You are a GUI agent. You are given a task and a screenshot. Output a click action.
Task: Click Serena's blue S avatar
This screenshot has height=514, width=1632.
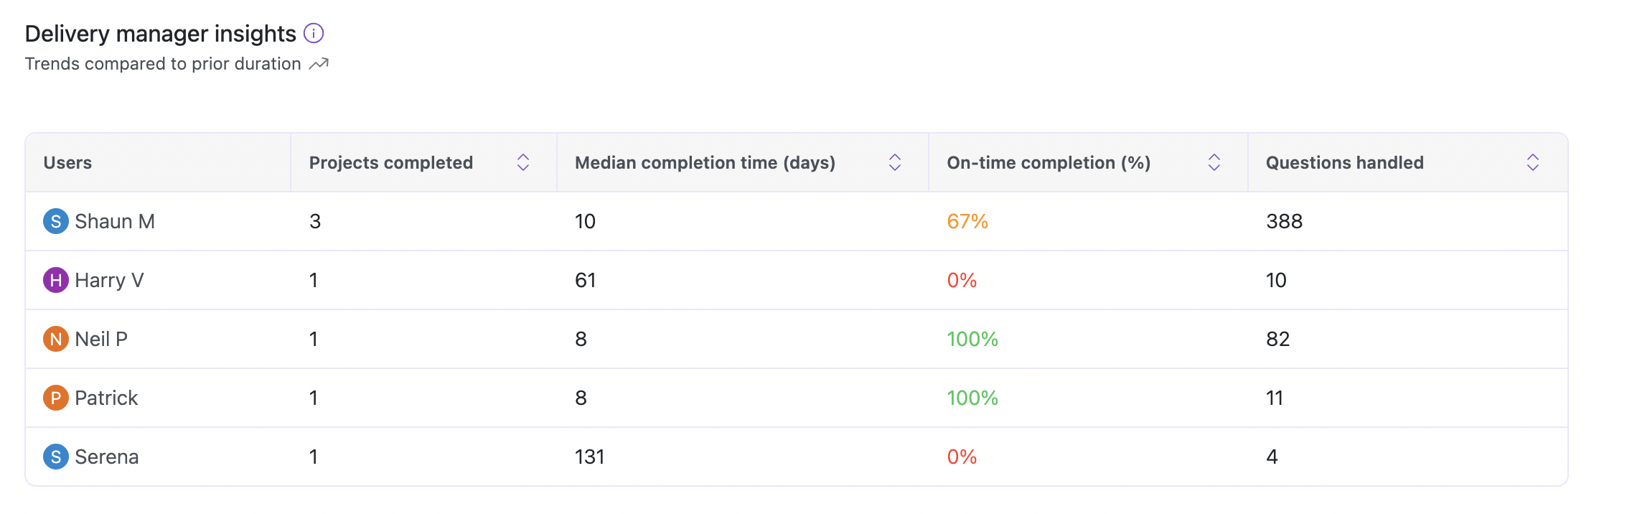pos(56,457)
